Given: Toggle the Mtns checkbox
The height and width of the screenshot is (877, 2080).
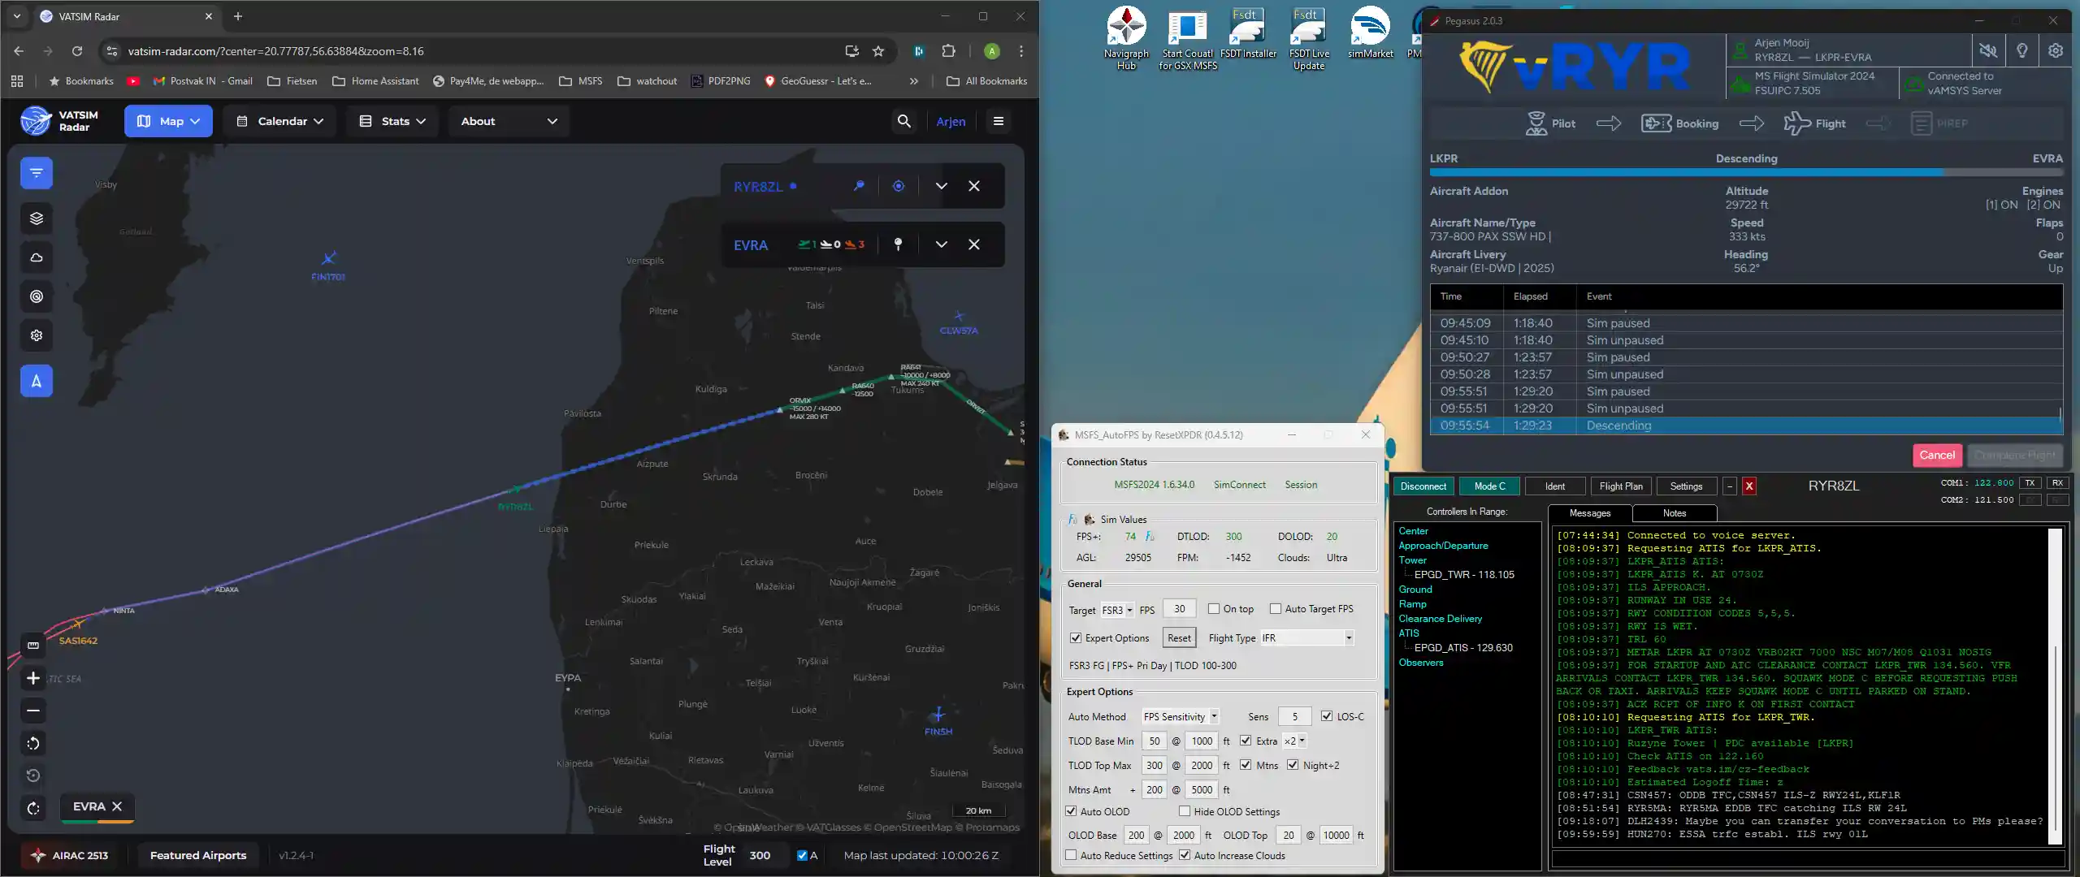Looking at the screenshot, I should [1246, 764].
